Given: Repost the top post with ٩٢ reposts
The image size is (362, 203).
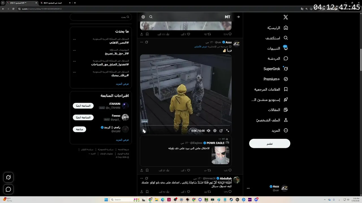Looking at the screenshot, I should (x=209, y=34).
